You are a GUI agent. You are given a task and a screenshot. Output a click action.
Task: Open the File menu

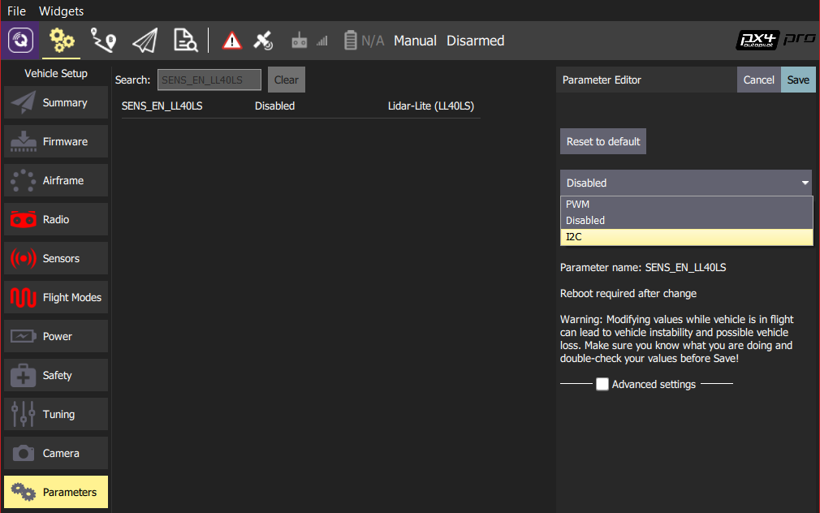[16, 11]
